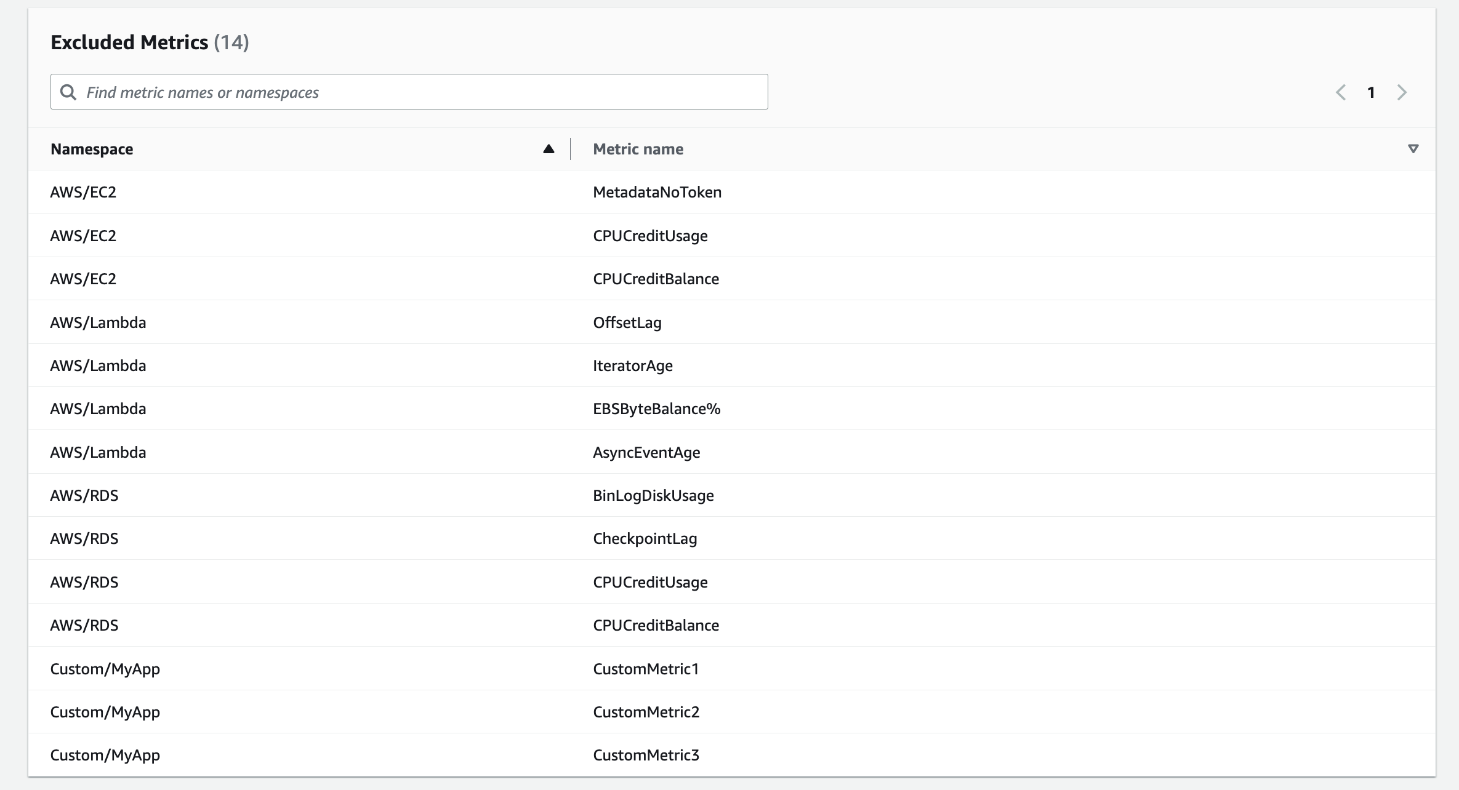This screenshot has width=1459, height=790.
Task: Click the next page chevron arrow
Action: (1402, 92)
